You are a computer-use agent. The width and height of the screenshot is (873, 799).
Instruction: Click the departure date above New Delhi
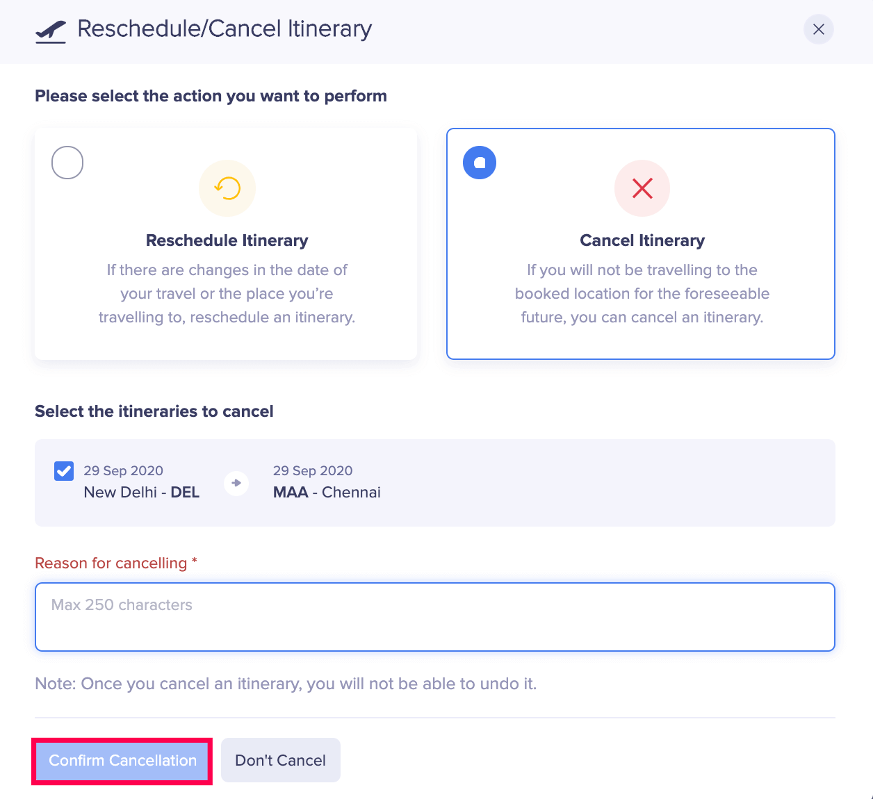[124, 470]
